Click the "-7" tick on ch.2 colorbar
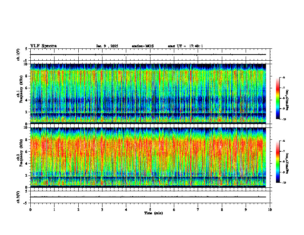This screenshot has width=304, height=235. [283, 151]
